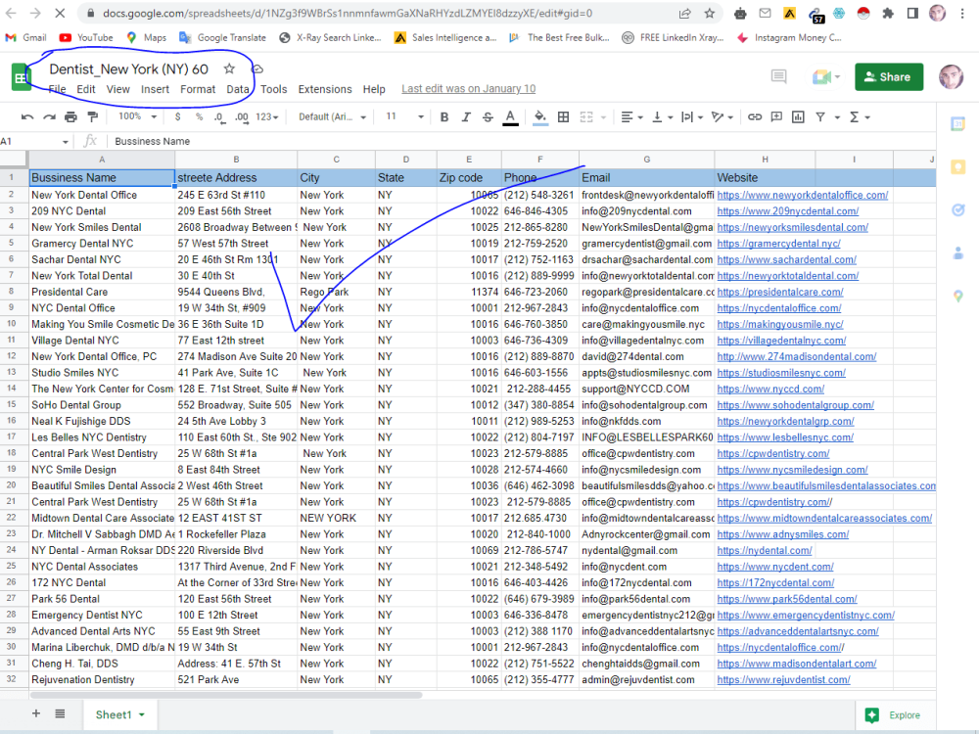Click the browser stop loading button
979x734 pixels.
60,13
